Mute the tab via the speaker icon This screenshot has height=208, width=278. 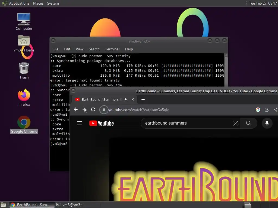click(126, 99)
